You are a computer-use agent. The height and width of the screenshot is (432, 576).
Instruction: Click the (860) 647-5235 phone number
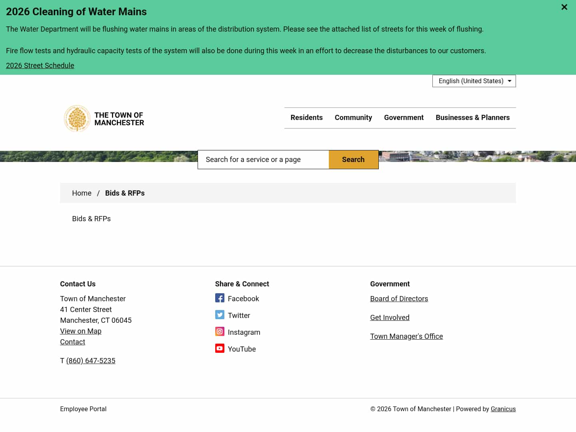point(91,361)
